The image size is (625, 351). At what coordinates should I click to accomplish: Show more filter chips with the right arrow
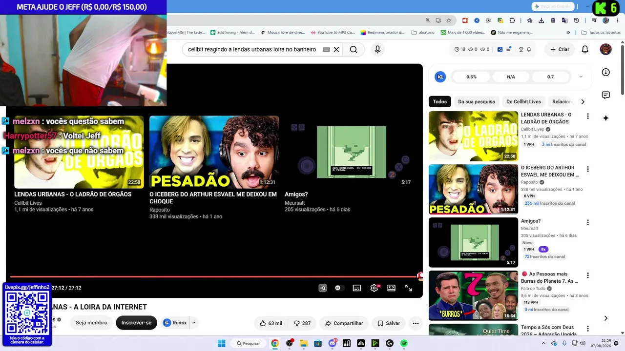coord(583,102)
